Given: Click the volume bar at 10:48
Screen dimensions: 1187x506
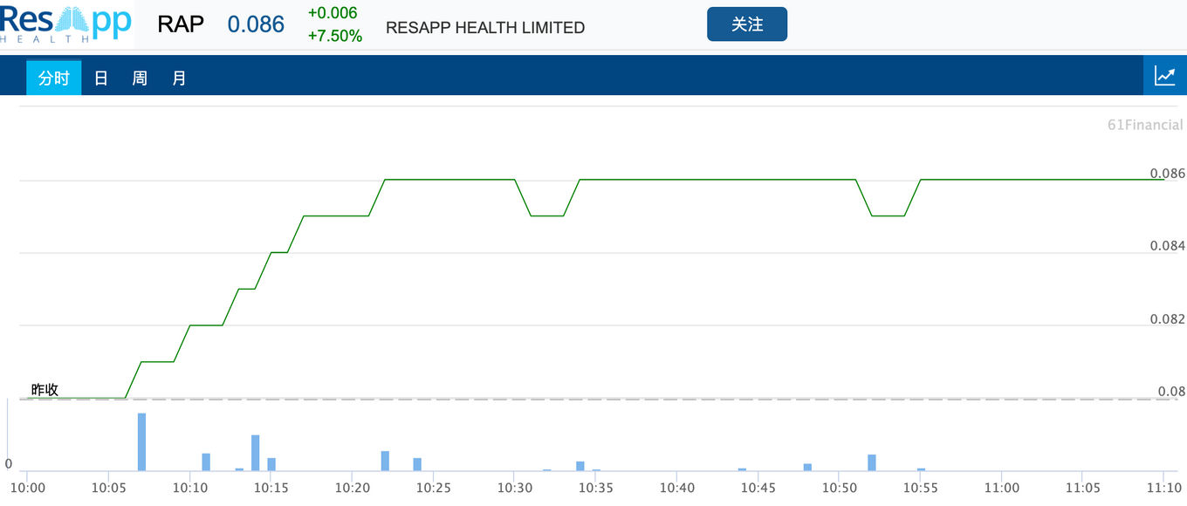Looking at the screenshot, I should (x=807, y=467).
